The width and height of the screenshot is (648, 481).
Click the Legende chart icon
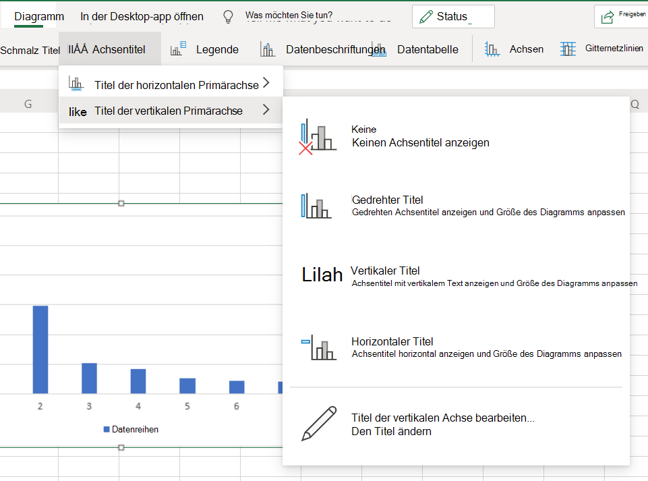(x=178, y=49)
